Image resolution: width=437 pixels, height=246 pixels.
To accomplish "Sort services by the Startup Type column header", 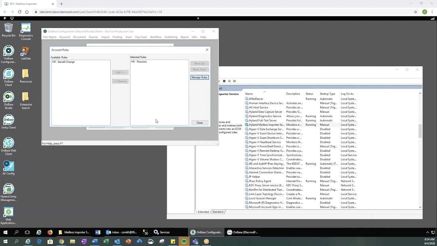I will [329, 94].
